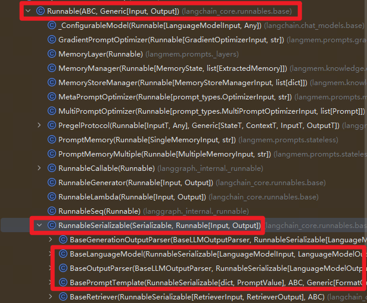Collapse the Runnable(ABC, Generic[Input, Output]) node
This screenshot has height=303, width=367.
(28, 11)
